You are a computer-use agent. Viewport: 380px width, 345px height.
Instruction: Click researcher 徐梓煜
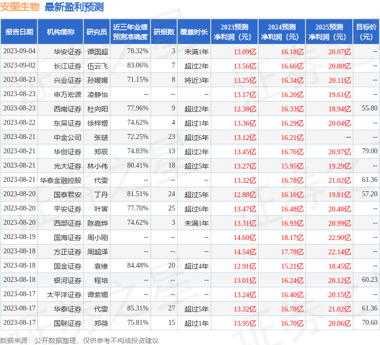click(x=97, y=123)
